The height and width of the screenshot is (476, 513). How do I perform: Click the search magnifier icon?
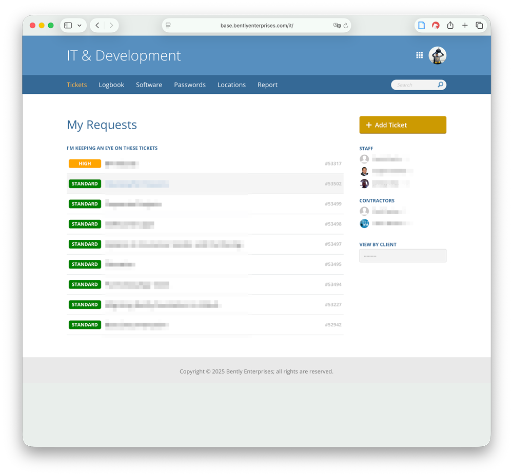tap(440, 85)
